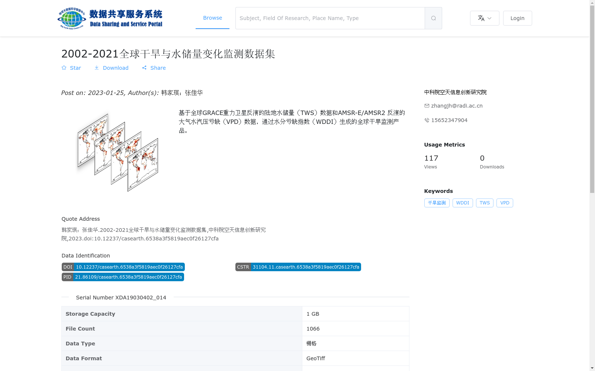Click the Login button
This screenshot has width=595, height=371.
[x=517, y=18]
